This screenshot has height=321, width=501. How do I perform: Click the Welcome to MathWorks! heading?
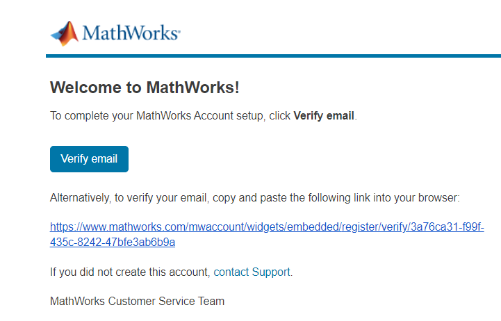coord(145,88)
